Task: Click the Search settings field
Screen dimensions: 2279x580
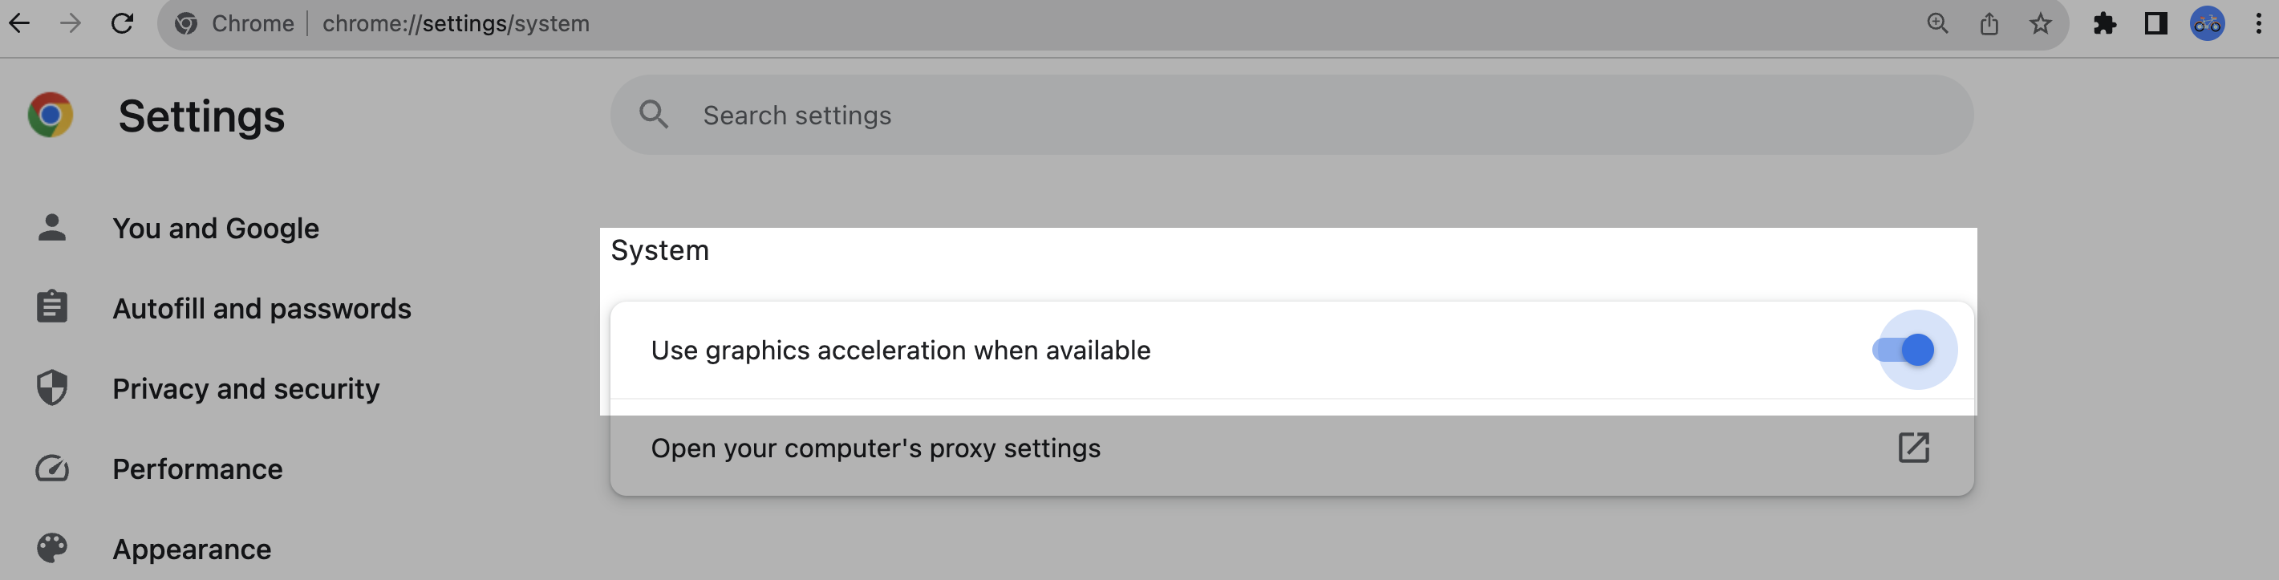Action: coord(1292,115)
